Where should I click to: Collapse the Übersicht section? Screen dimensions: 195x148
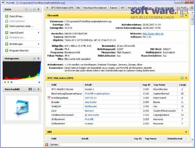[x=186, y=15]
